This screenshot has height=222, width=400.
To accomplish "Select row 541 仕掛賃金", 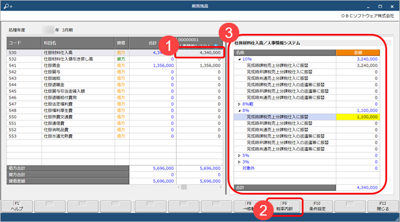I will (x=115, y=65).
